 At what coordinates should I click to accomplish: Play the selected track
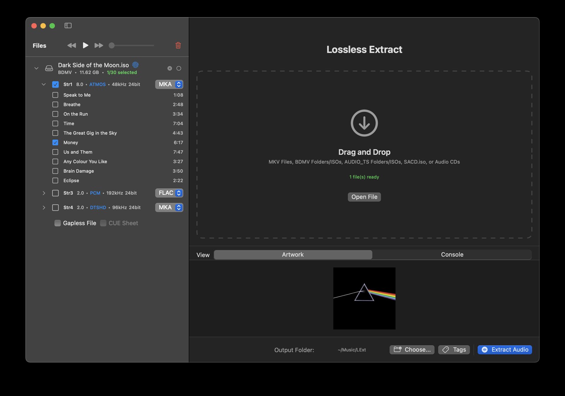coord(85,45)
